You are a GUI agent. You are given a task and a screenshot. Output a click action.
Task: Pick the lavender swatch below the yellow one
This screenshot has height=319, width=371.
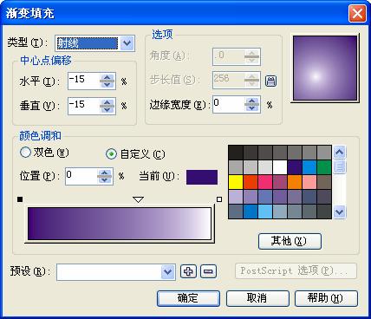click(x=236, y=197)
